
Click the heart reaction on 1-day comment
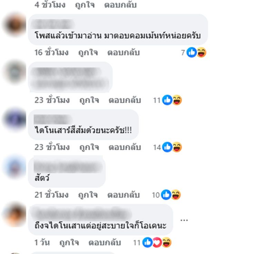157,242
